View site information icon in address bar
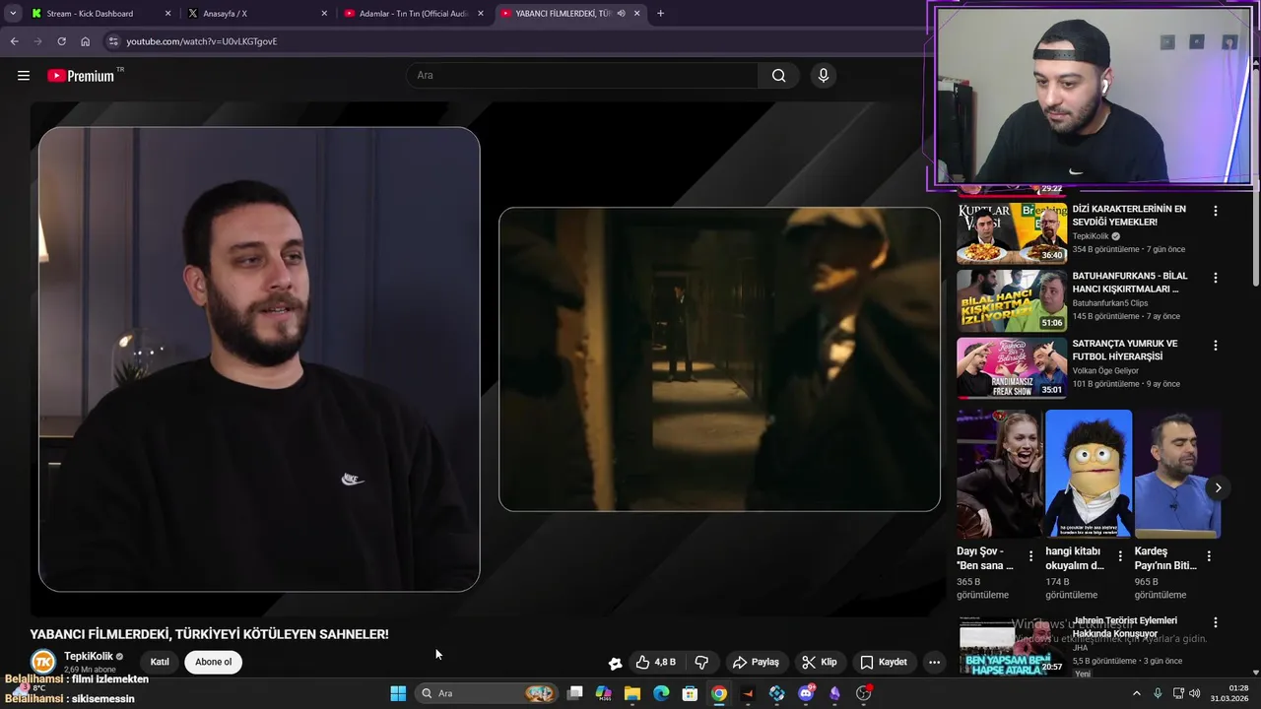The width and height of the screenshot is (1261, 709). tap(113, 41)
